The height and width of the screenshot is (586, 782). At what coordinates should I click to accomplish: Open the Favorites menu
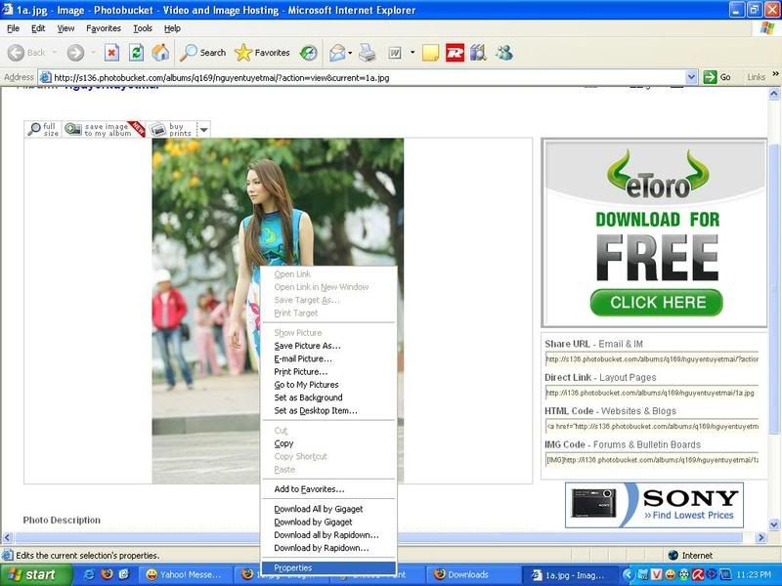104,28
